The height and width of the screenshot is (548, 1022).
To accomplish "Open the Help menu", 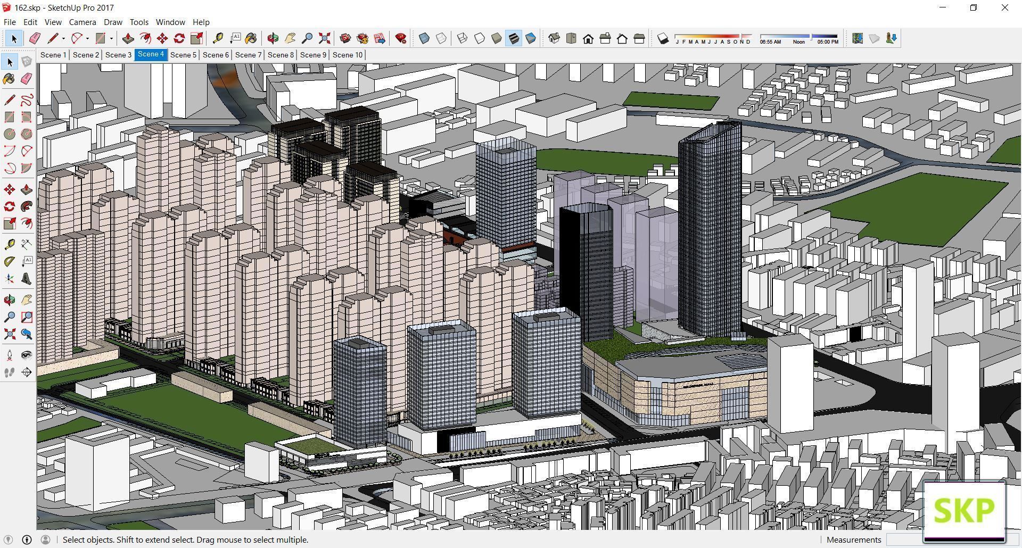I will click(x=201, y=22).
